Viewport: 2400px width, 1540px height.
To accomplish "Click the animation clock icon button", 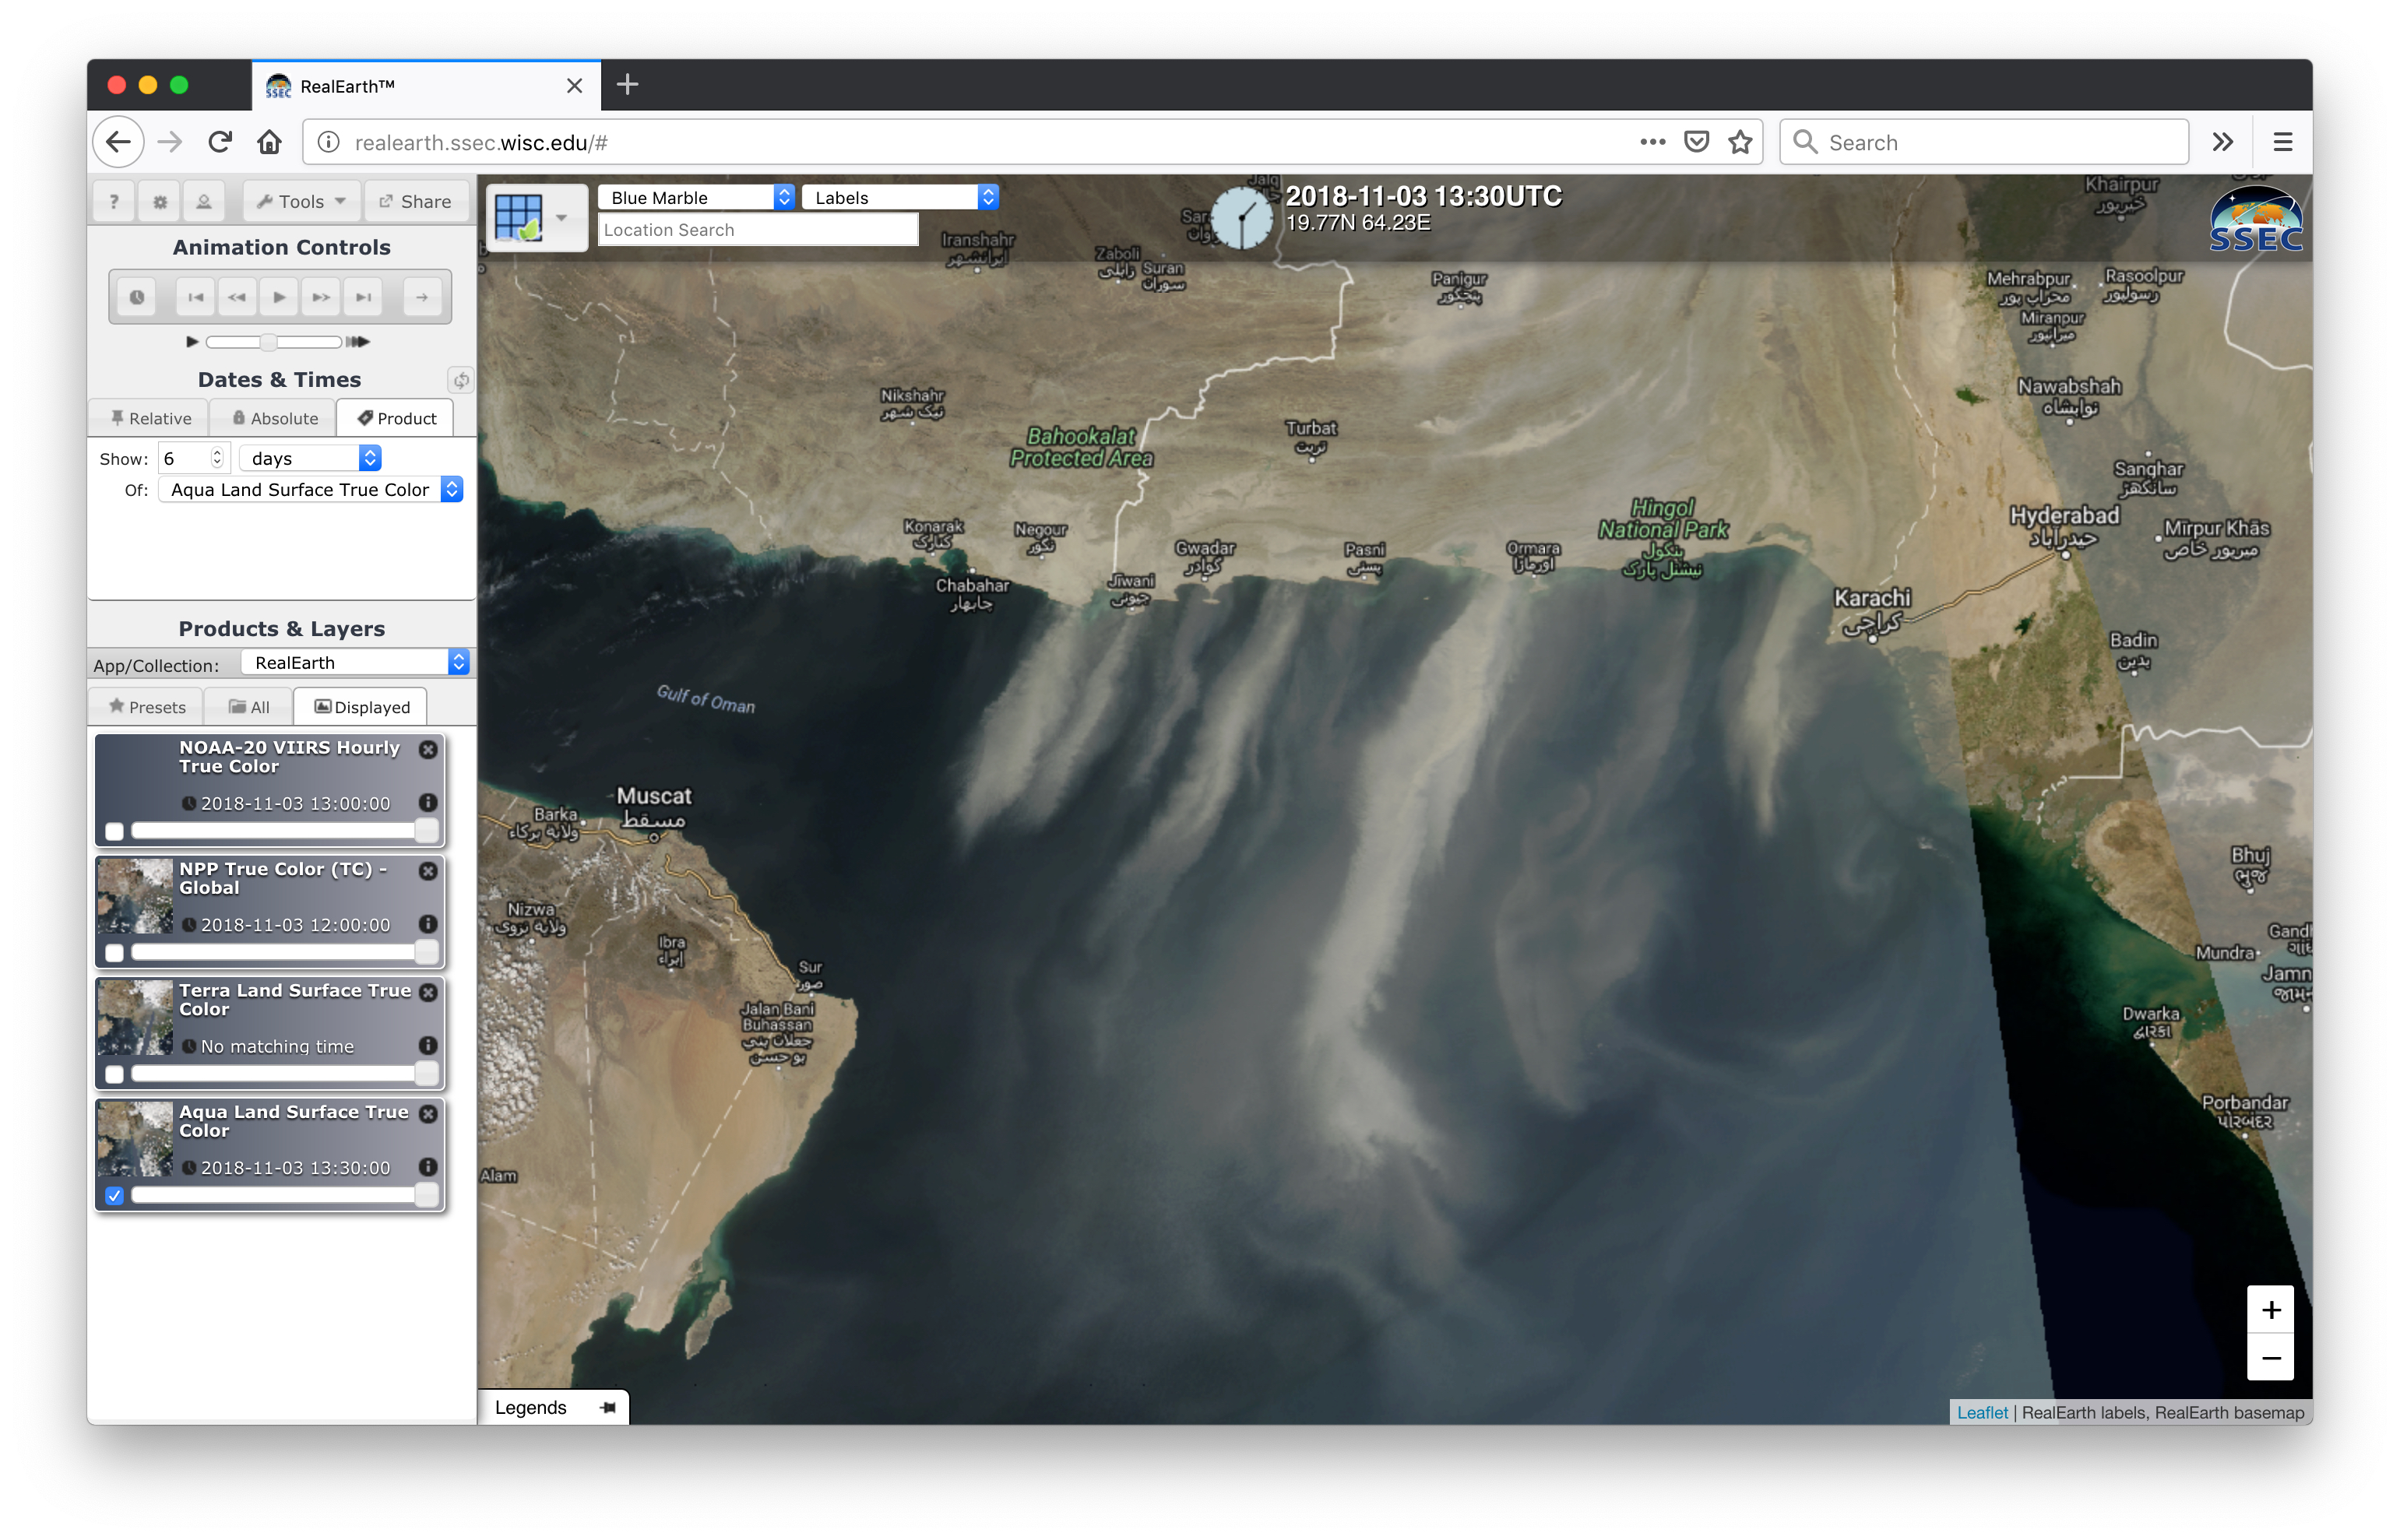I will click(137, 297).
